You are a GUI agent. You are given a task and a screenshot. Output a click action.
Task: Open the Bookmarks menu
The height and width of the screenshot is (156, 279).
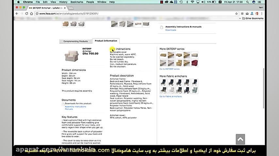pyautogui.click(x=77, y=2)
